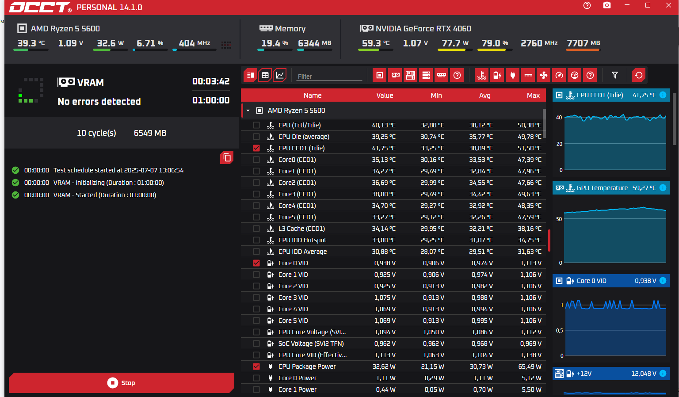Screen dimensions: 679x397
Task: Toggle fan speed readings filter icon
Action: click(544, 75)
